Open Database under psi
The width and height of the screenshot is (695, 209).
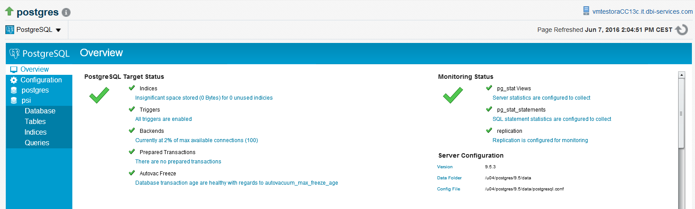[x=40, y=111]
